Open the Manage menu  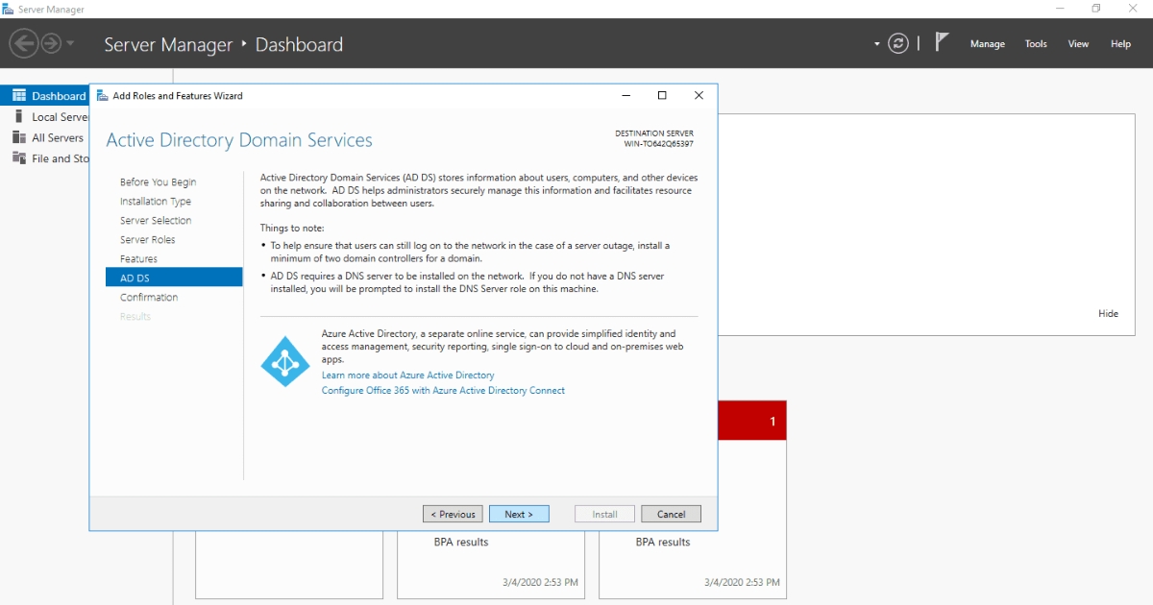(x=988, y=43)
